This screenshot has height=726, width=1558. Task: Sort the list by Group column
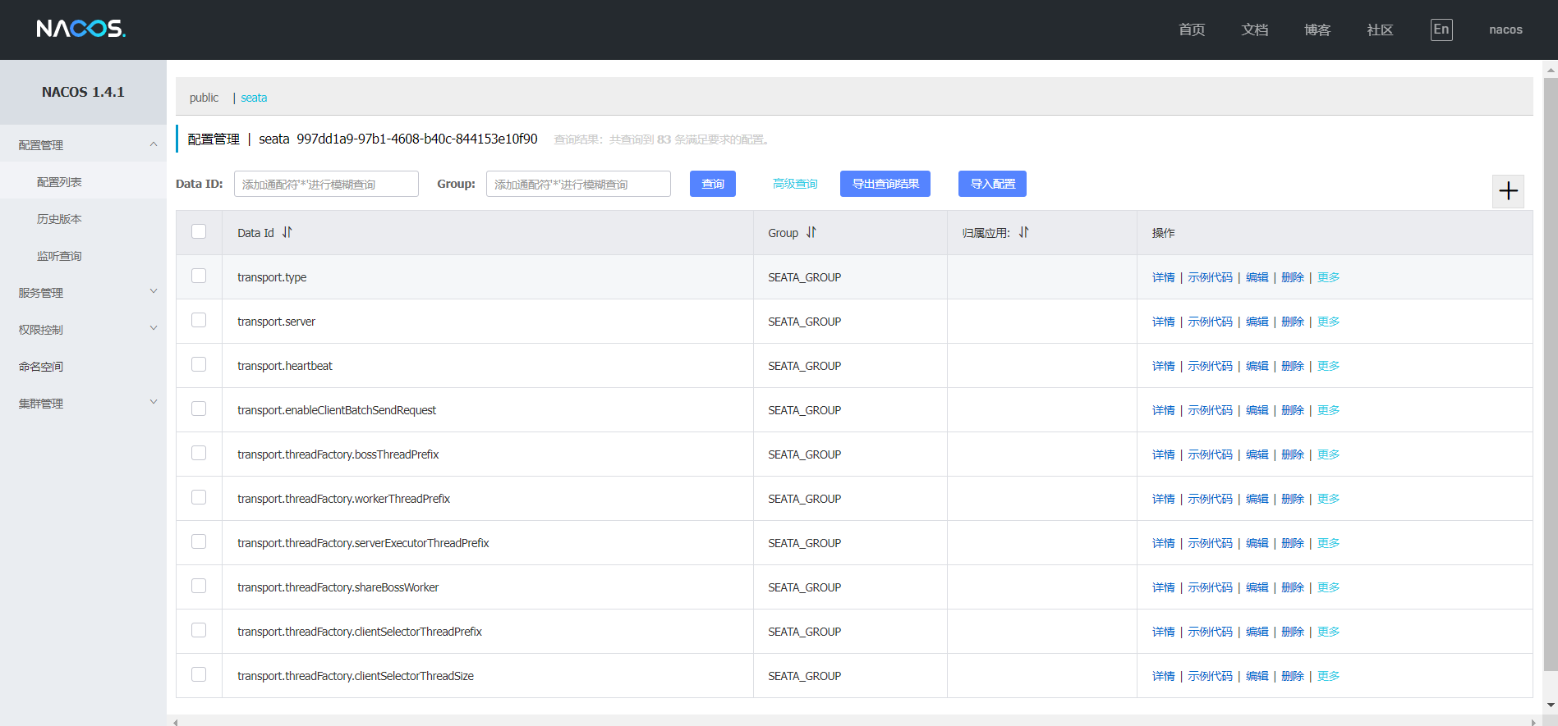tap(811, 232)
